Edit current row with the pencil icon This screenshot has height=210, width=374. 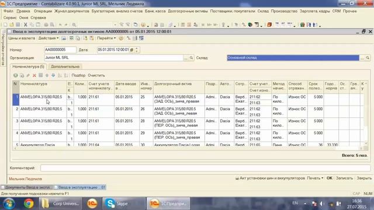click(28, 75)
